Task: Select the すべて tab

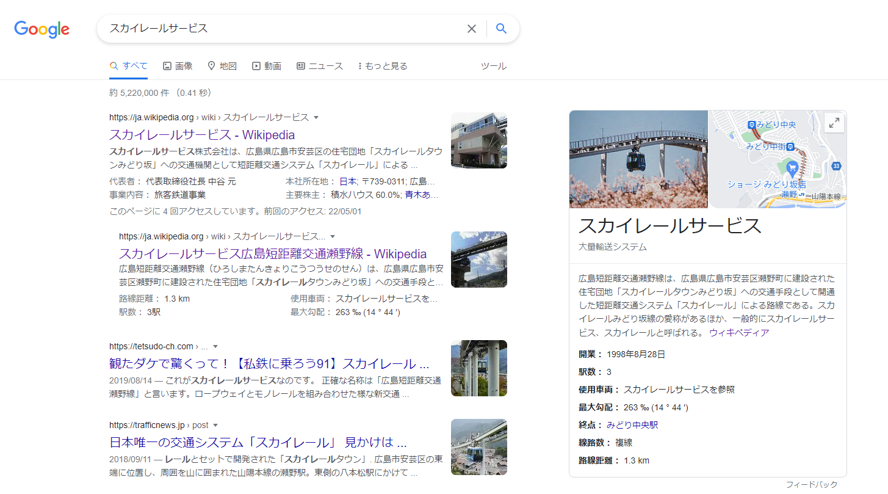Action: (128, 66)
